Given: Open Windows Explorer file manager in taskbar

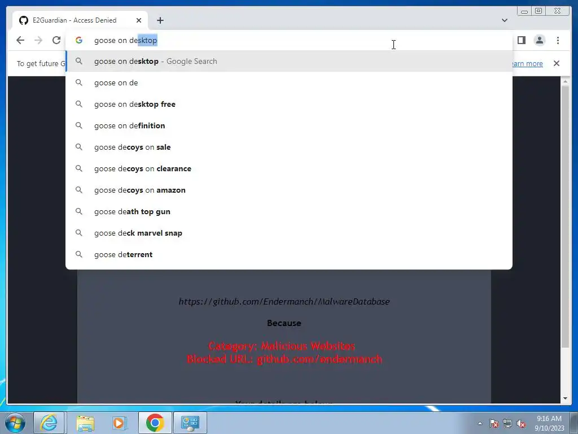Looking at the screenshot, I should click(85, 423).
